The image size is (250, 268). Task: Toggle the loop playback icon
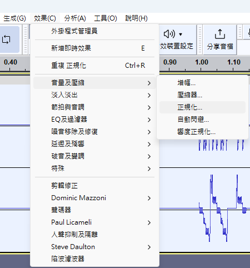(6, 39)
